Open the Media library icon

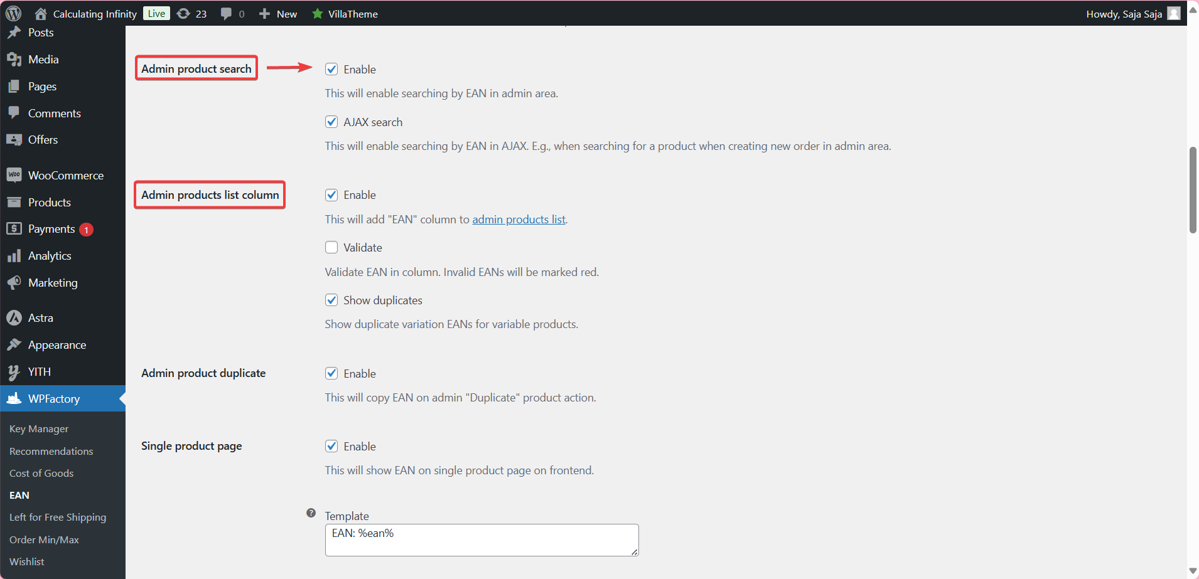14,59
